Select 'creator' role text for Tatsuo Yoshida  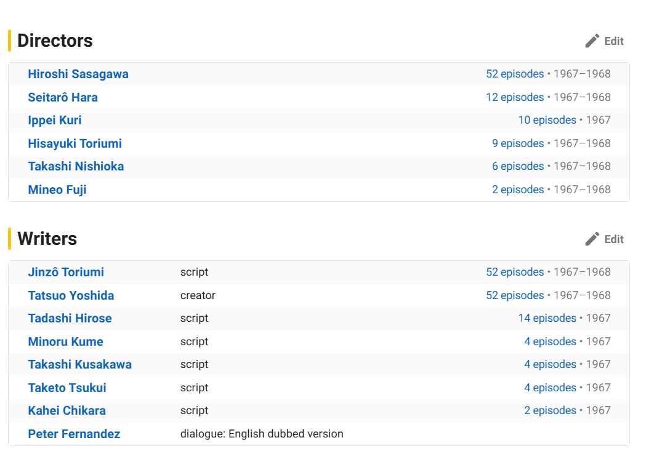pos(198,295)
